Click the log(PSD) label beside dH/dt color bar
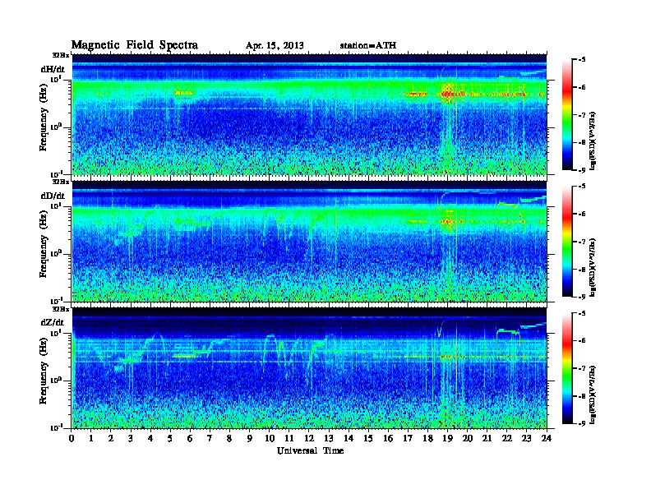 [593, 141]
